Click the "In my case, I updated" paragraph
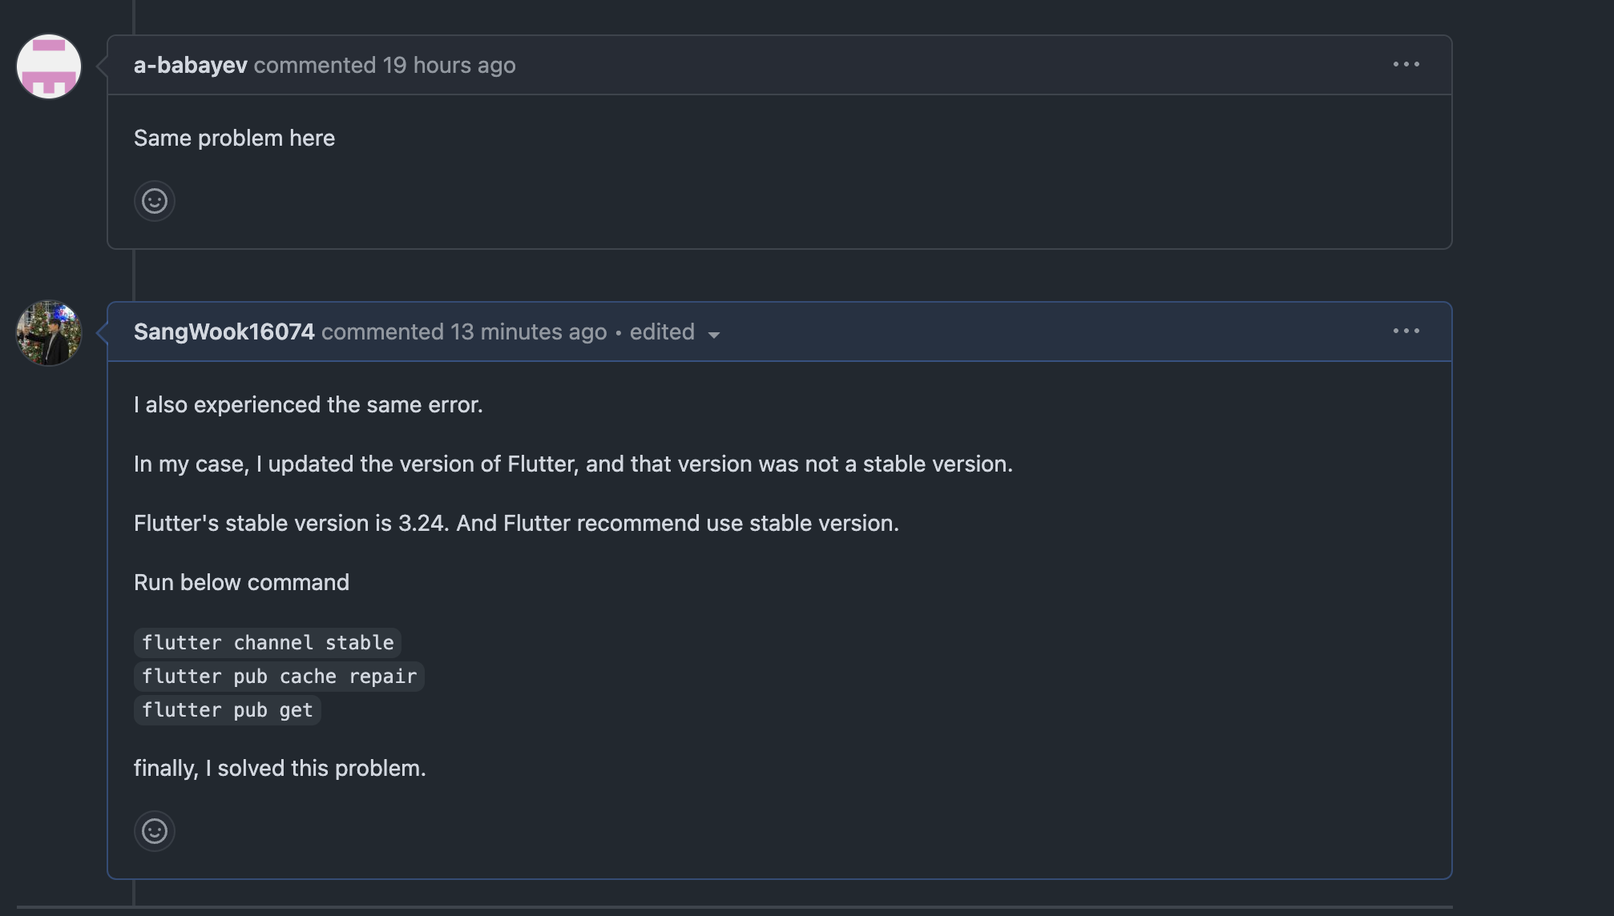Viewport: 1614px width, 916px height. (x=573, y=464)
